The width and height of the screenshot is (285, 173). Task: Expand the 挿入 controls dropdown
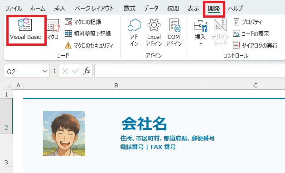click(x=200, y=32)
